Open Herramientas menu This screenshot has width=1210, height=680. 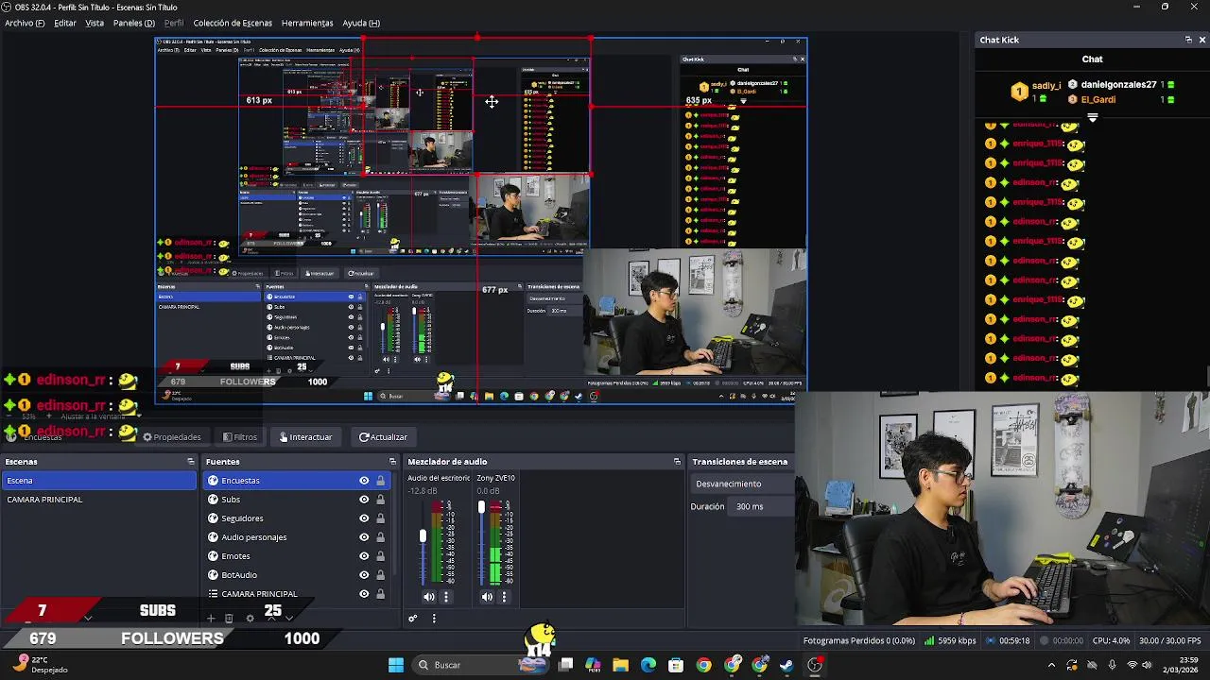point(307,23)
